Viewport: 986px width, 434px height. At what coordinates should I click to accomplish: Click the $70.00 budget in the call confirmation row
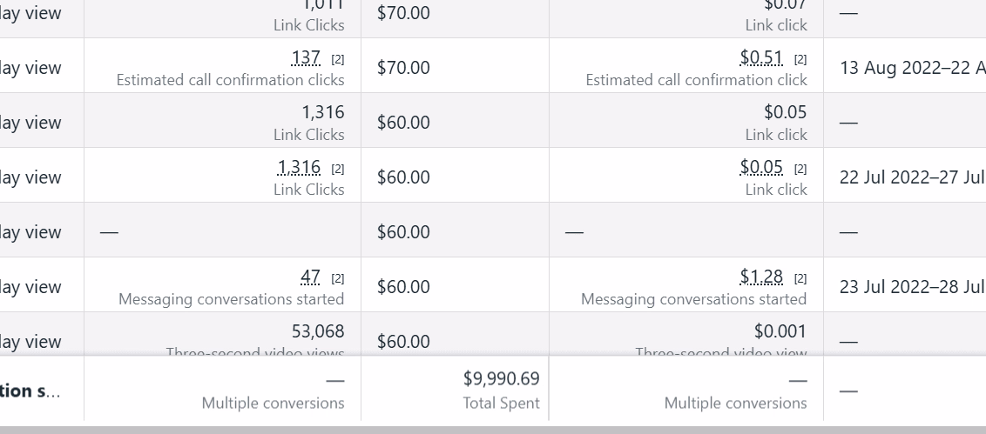pyautogui.click(x=403, y=68)
